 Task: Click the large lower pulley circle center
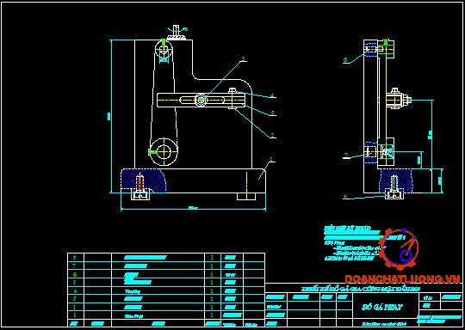164,152
